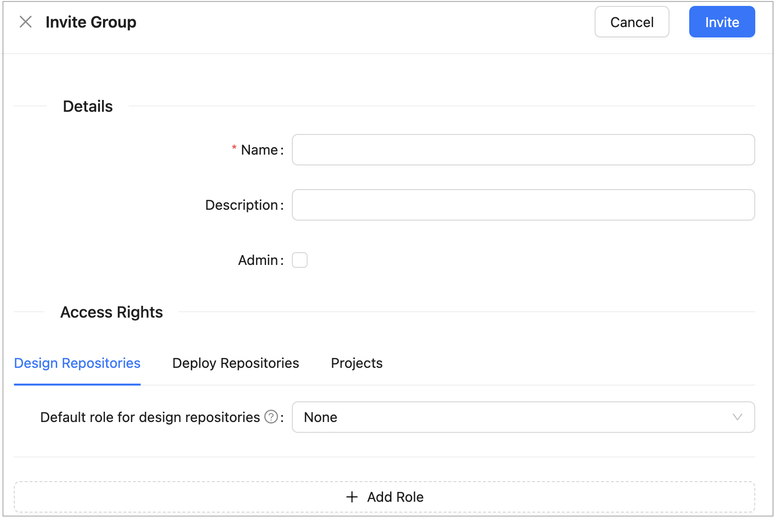Close the Invite Group dialog with the X icon

pos(26,22)
